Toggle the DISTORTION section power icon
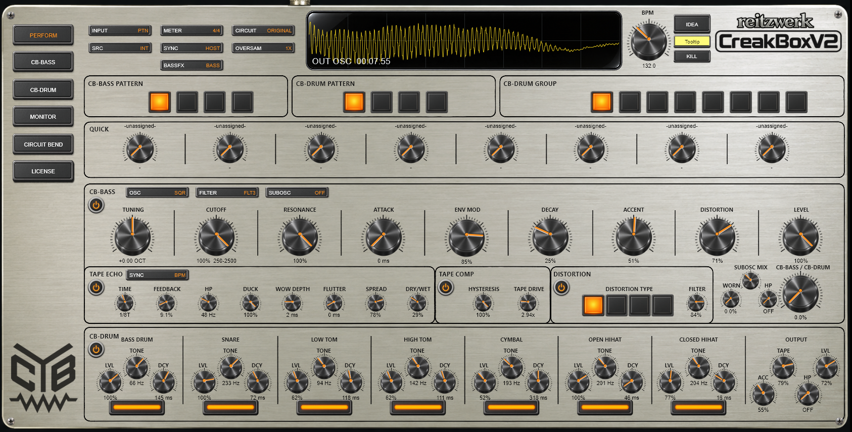 pos(561,287)
